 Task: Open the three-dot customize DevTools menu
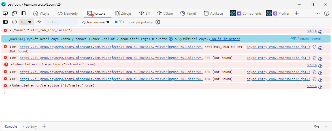click(317, 13)
